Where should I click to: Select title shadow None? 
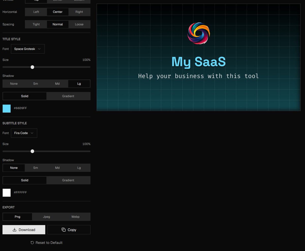pyautogui.click(x=14, y=83)
